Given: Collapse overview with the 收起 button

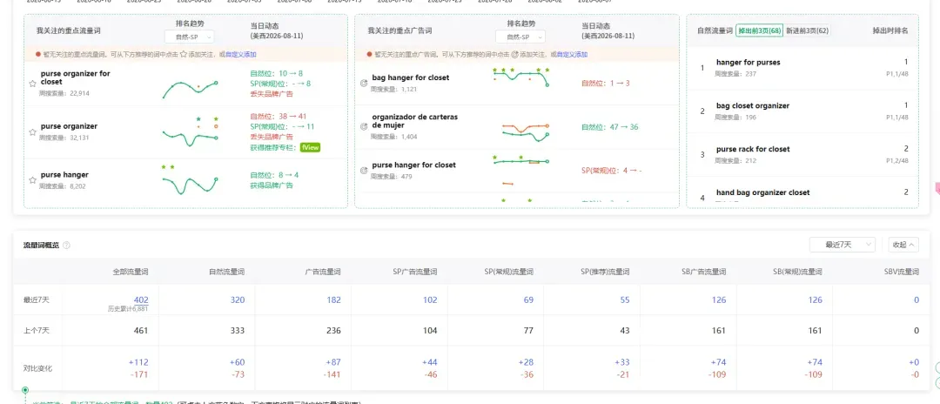Looking at the screenshot, I should pos(903,245).
